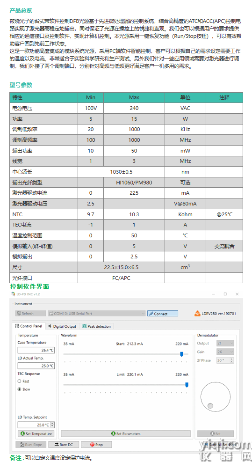Click the orange LDRV250 logo icon
This screenshot has width=252, height=462.
[x=197, y=314]
